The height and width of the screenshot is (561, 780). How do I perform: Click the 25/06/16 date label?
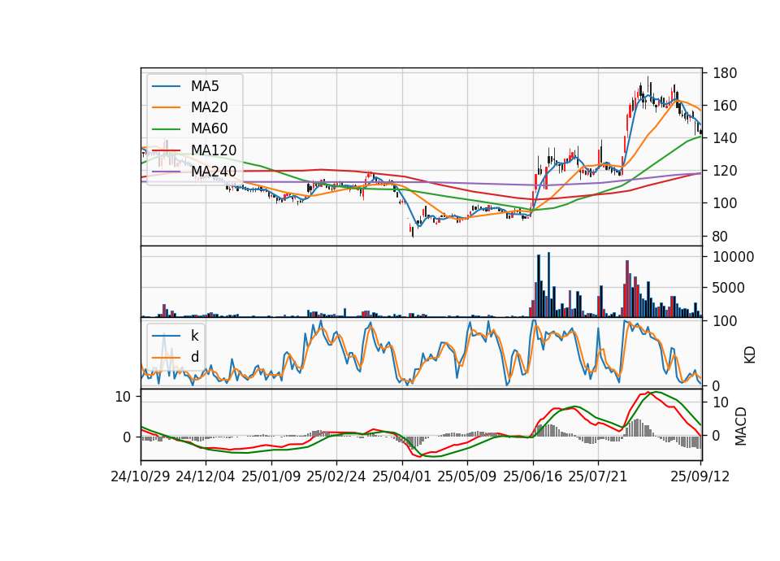click(x=533, y=476)
